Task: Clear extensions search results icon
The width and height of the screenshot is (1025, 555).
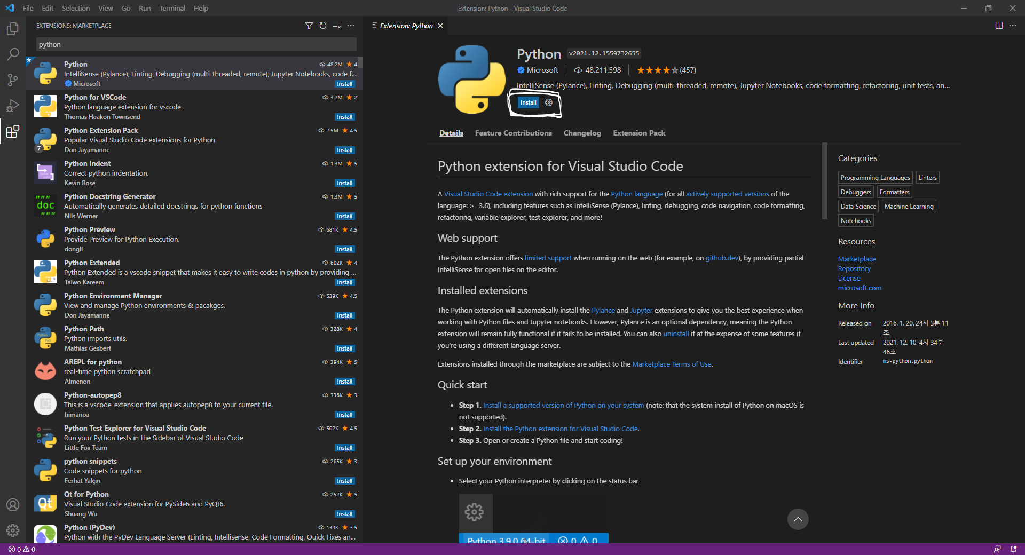Action: pyautogui.click(x=337, y=26)
